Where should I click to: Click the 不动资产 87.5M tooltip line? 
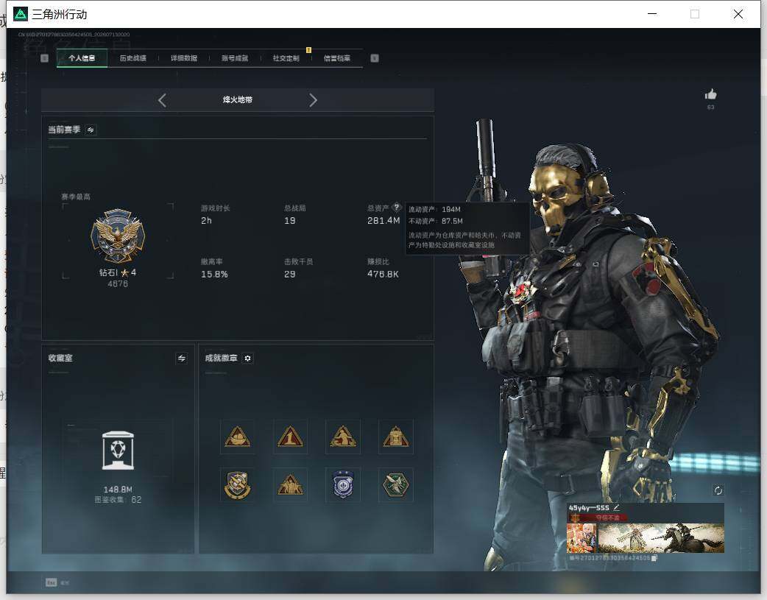(435, 221)
